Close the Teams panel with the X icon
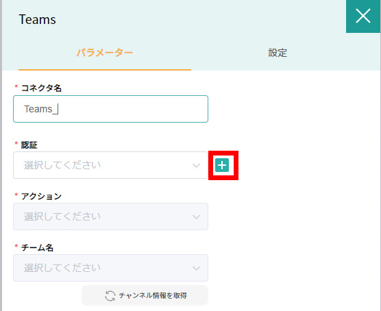Viewport: 381px width, 311px height. (x=363, y=16)
